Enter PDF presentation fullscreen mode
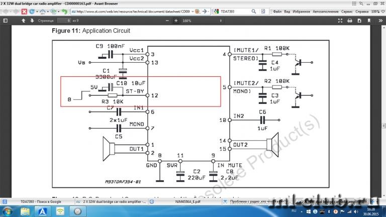The height and width of the screenshot is (217, 386). (x=340, y=21)
